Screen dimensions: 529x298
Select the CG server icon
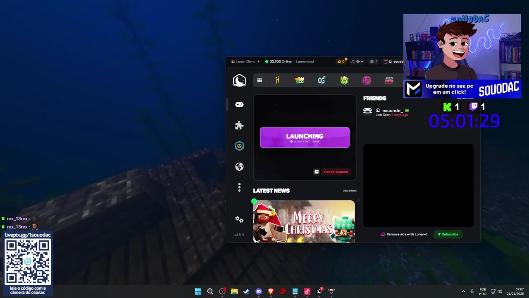click(x=322, y=80)
